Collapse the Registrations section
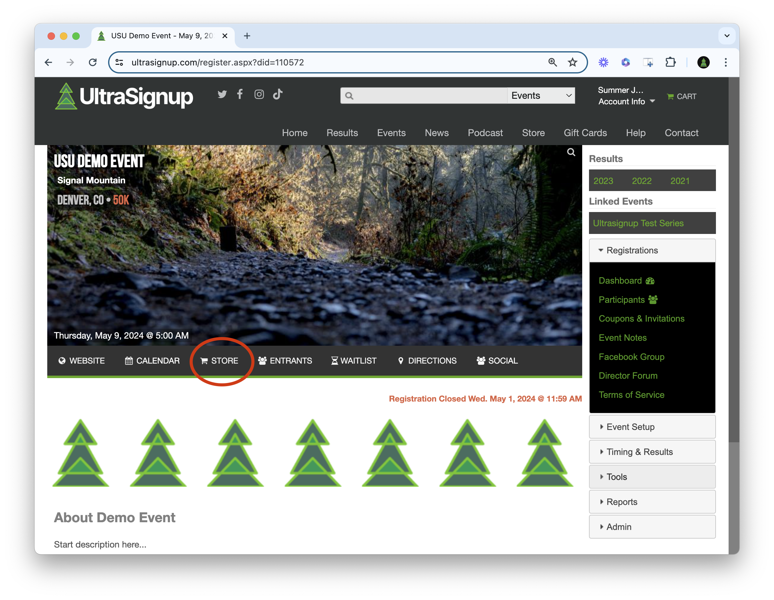Screen dimensions: 774x600 point(652,250)
